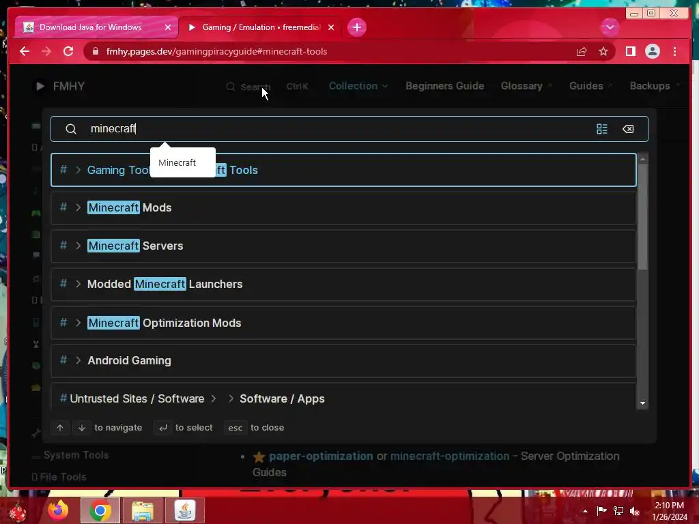699x524 pixels.
Task: Click scrollbar down arrow in search results
Action: coord(642,403)
